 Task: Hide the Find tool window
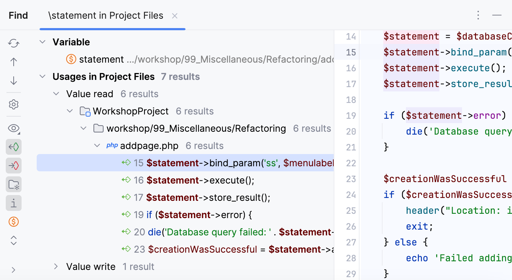coord(497,15)
